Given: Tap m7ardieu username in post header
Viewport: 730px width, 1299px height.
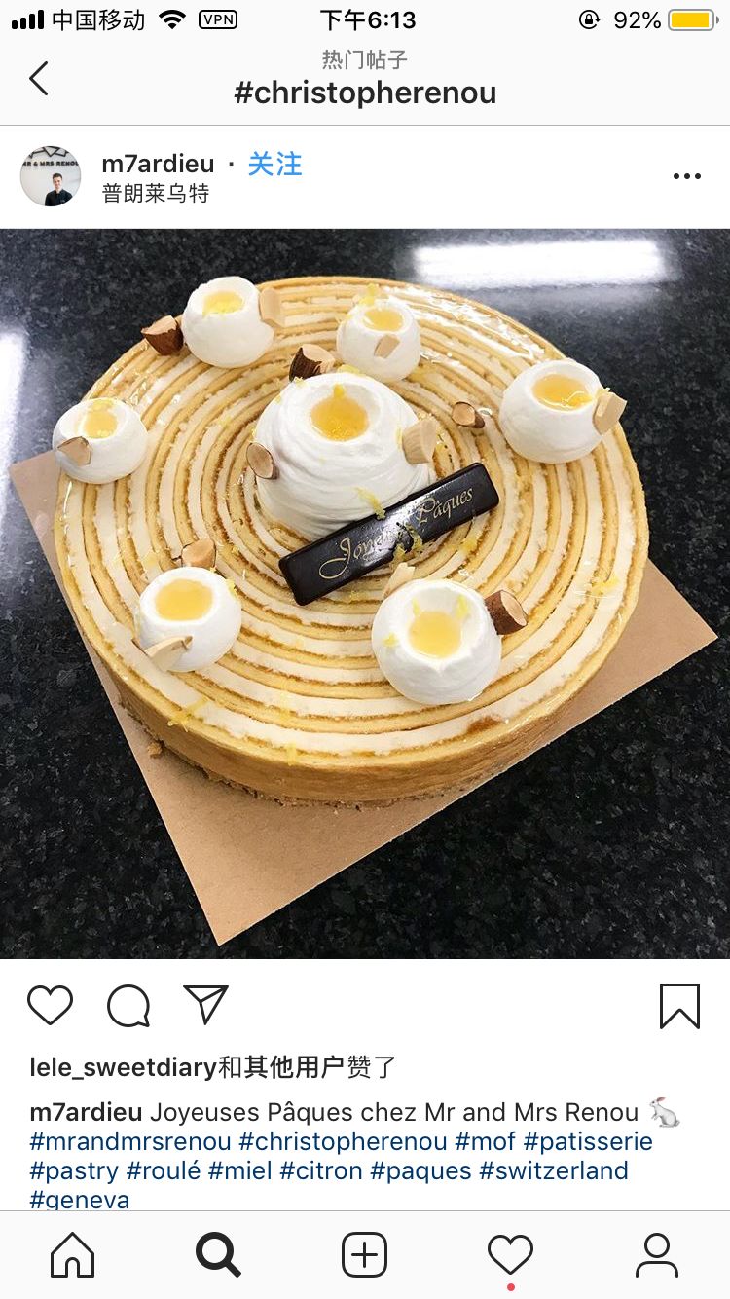Looking at the screenshot, I should 159,164.
